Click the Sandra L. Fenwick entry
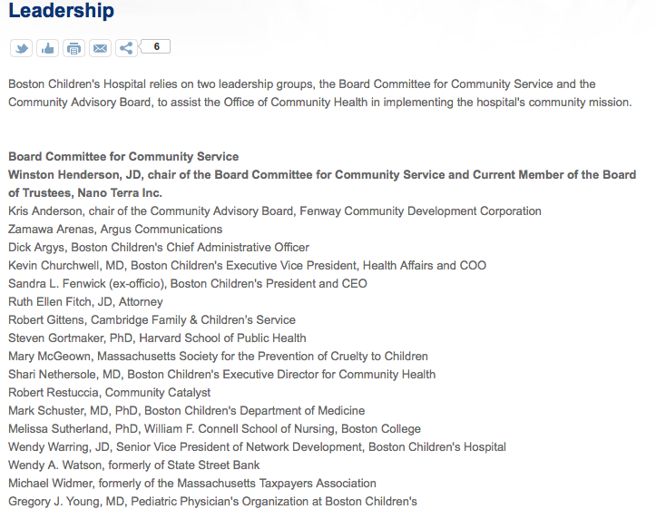This screenshot has width=656, height=529. (x=188, y=284)
